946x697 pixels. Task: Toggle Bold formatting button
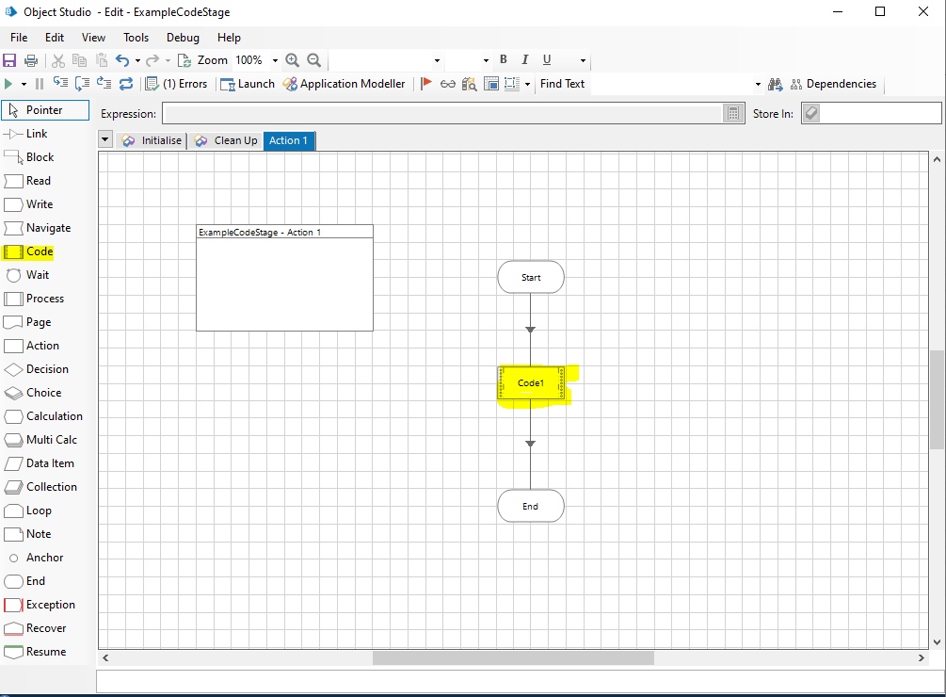(504, 59)
